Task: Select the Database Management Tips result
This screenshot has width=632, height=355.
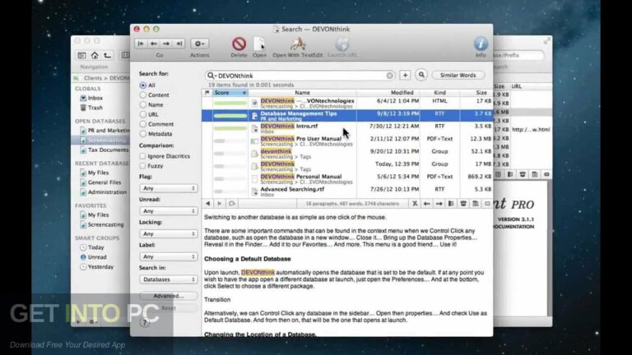Action: (347, 116)
